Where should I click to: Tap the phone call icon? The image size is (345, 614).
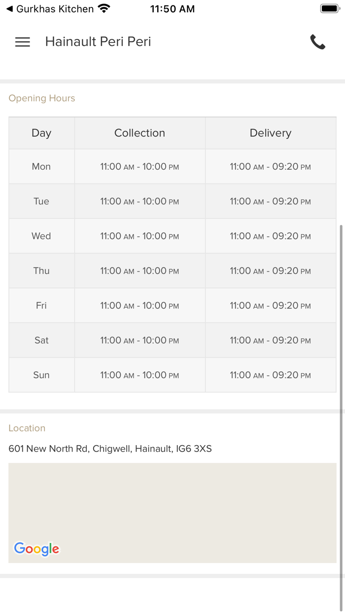[317, 42]
